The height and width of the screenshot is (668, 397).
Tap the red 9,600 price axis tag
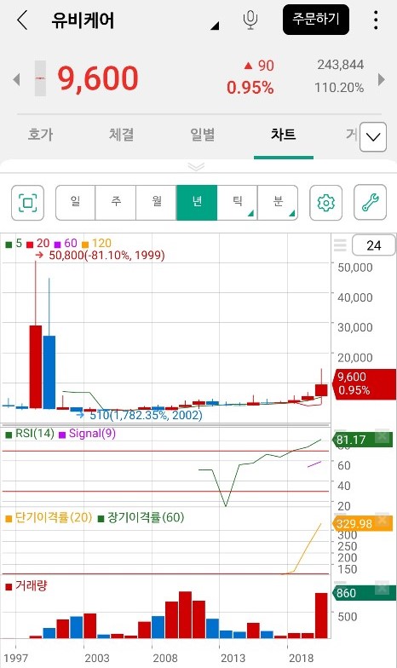point(365,383)
